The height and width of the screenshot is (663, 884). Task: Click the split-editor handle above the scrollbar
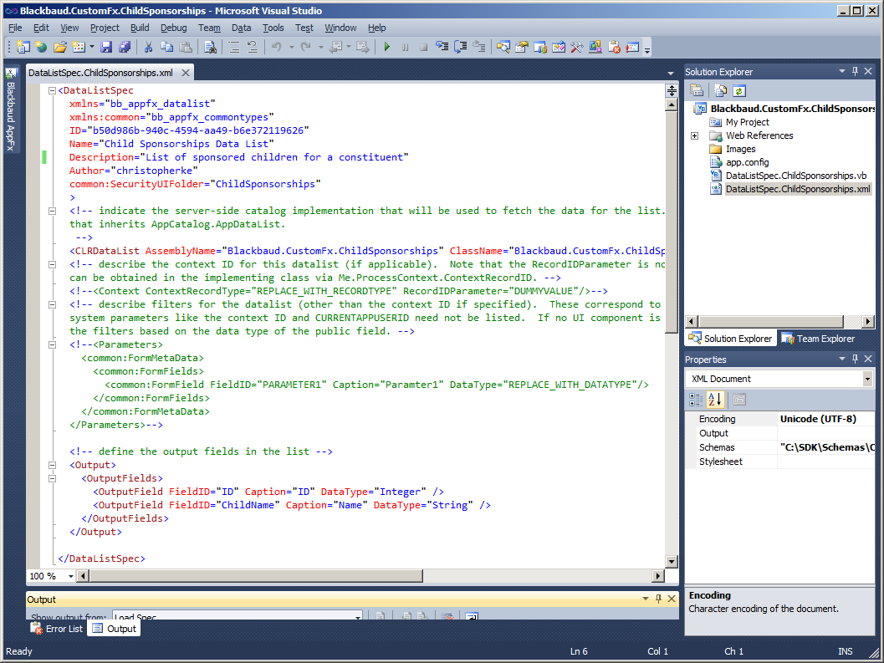[671, 90]
